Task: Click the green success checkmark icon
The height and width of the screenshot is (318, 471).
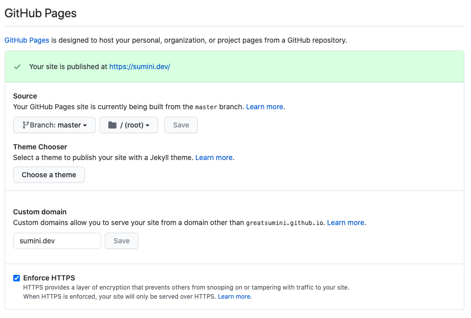Action: tap(17, 67)
